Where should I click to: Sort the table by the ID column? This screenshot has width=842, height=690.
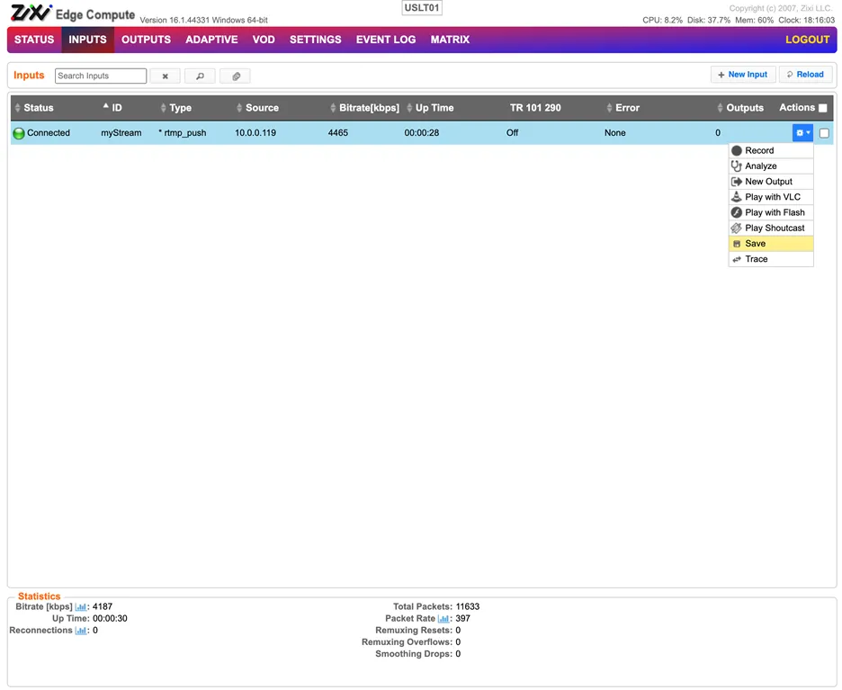click(x=112, y=108)
